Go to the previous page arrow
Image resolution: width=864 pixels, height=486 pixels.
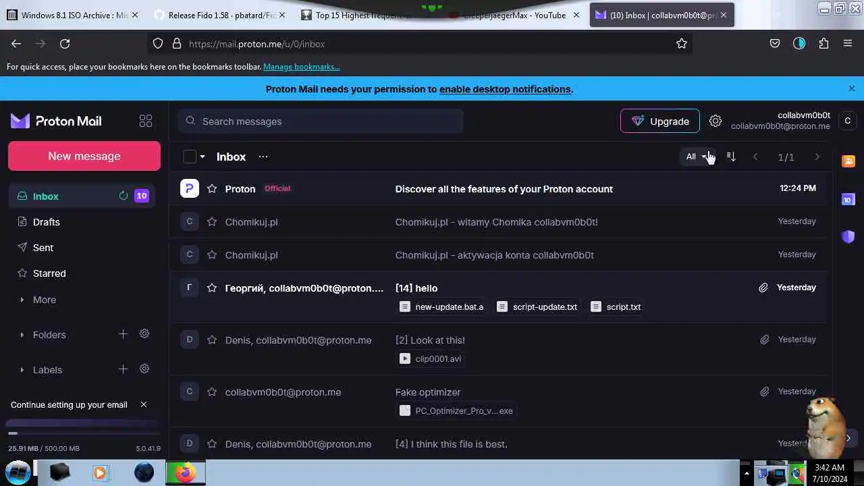(x=755, y=157)
